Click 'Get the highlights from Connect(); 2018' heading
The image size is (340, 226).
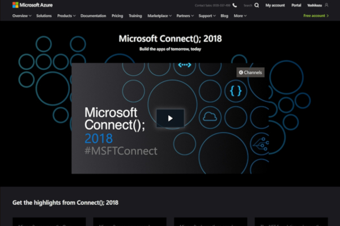point(65,203)
